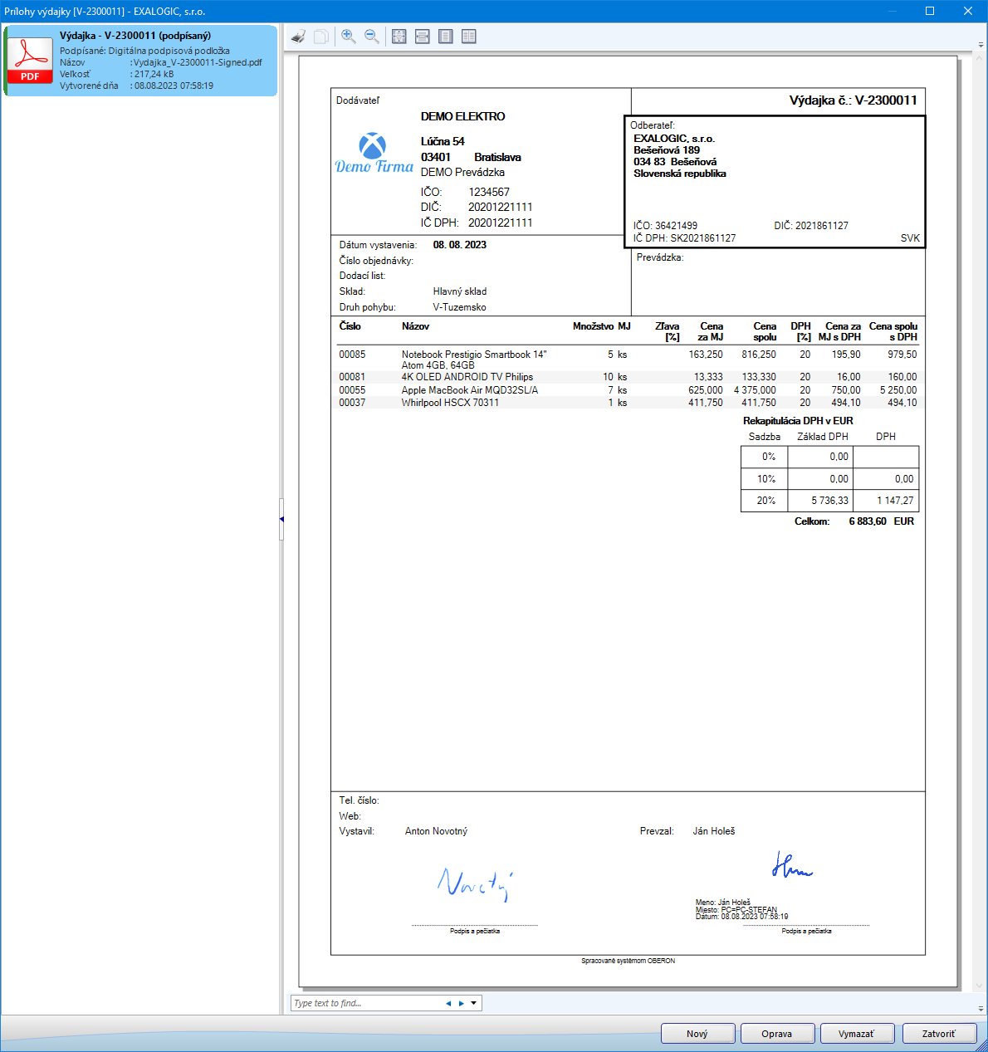Image resolution: width=988 pixels, height=1052 pixels.
Task: Click the heading 'Výdajka č.: V-2300011'
Action: (853, 100)
